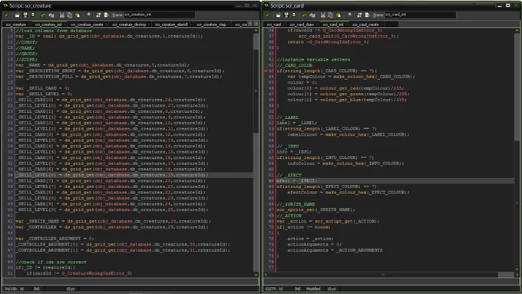Cut (scissors) icon in scr_card window
This screenshot has width=522, height=294.
322,15
